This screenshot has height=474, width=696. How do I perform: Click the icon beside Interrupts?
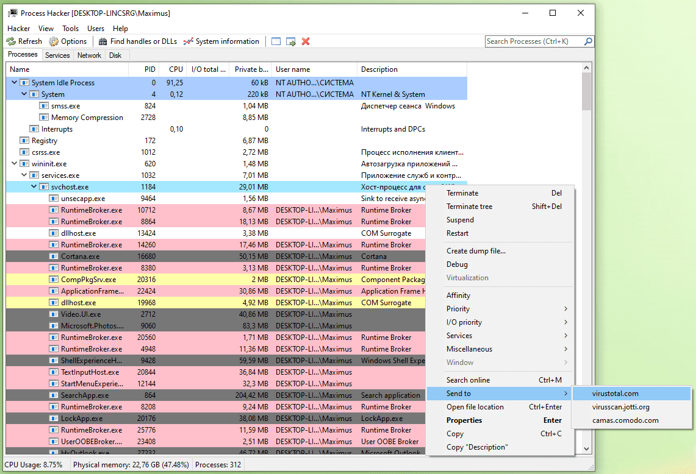click(x=34, y=129)
